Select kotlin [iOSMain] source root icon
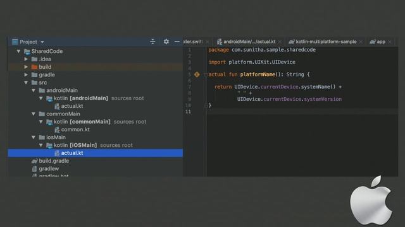405x227 pixels. click(x=49, y=146)
